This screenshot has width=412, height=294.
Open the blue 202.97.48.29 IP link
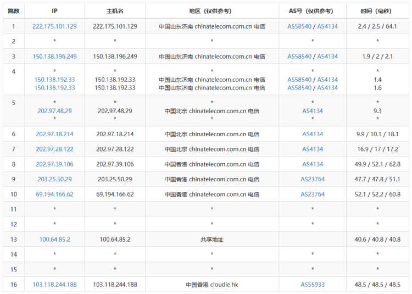click(54, 110)
